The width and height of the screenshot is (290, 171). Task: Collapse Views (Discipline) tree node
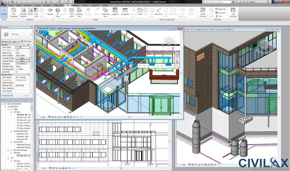pyautogui.click(x=2, y=104)
